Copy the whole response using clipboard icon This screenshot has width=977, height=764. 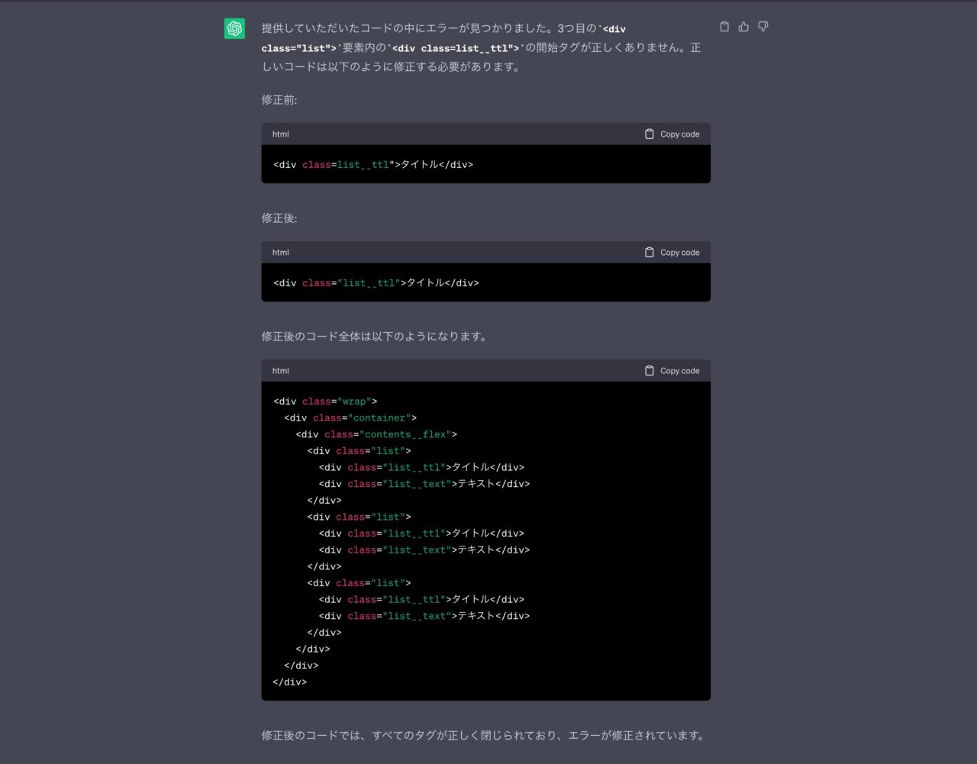(724, 27)
